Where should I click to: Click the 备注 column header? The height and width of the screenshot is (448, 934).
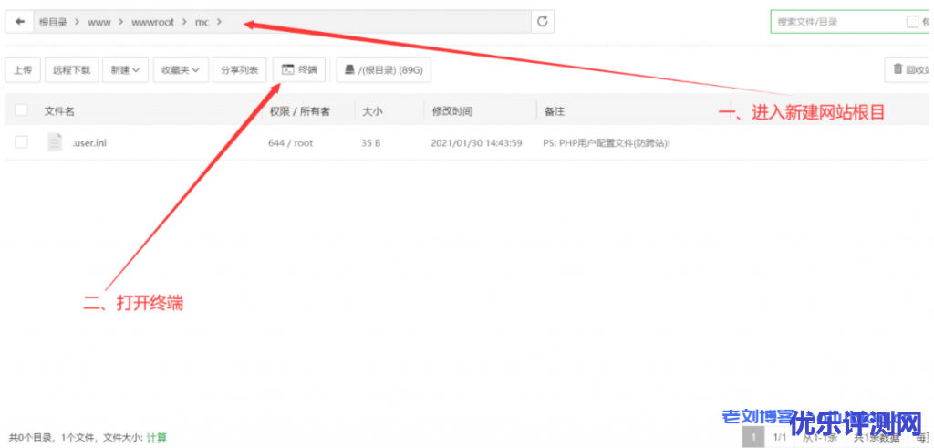tap(554, 110)
